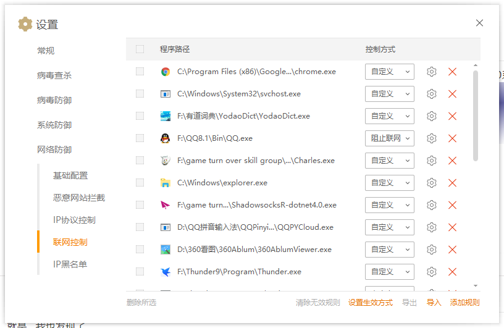Check the select-all checkbox in table header
Viewport: 504px width, 328px height.
140,49
